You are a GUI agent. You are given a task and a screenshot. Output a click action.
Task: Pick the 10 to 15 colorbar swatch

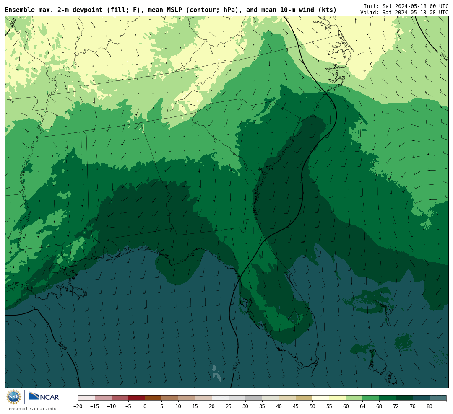[x=187, y=398]
